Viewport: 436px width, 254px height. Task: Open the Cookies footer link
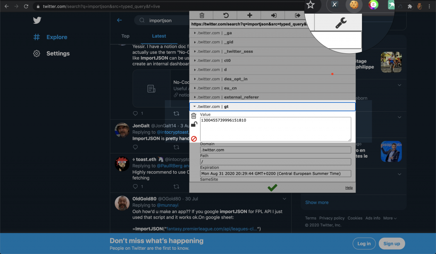[x=355, y=218]
